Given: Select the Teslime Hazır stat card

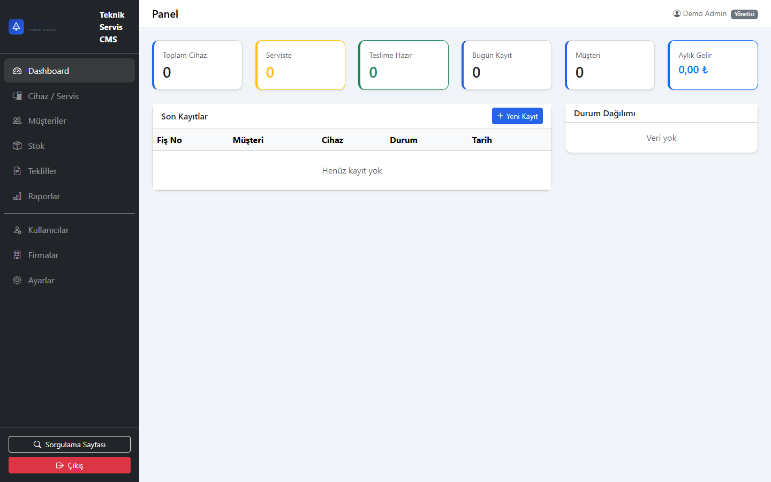Looking at the screenshot, I should pyautogui.click(x=404, y=65).
